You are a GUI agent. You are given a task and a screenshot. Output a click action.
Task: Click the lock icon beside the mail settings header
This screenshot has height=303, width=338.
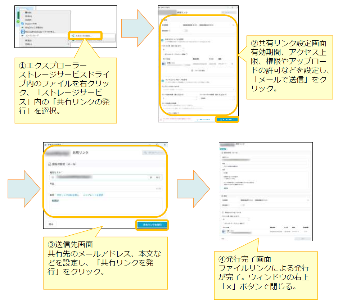(50, 164)
